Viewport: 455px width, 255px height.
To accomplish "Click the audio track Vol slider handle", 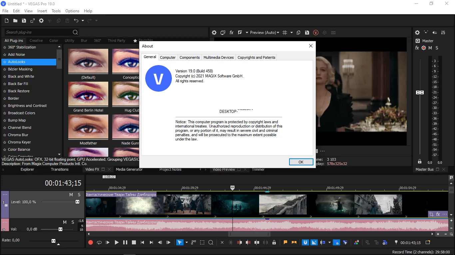I will [x=60, y=229].
